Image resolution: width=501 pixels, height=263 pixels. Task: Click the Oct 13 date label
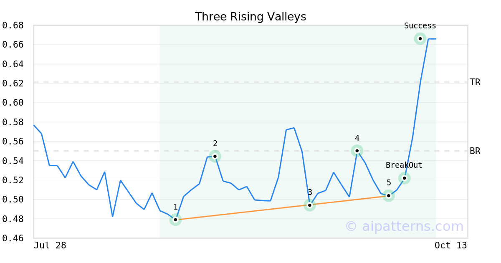pyautogui.click(x=450, y=245)
